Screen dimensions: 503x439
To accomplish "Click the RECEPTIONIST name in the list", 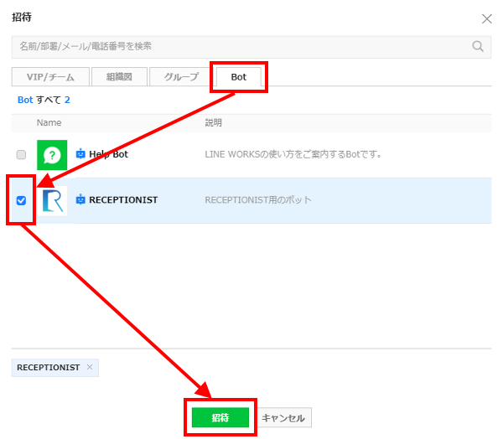I will [x=123, y=200].
